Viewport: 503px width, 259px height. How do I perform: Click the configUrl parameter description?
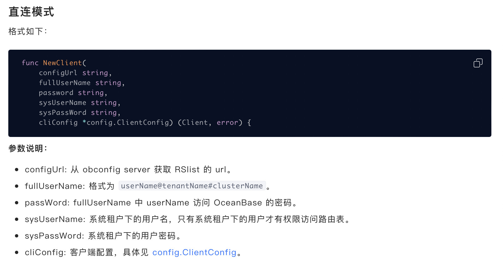(x=128, y=170)
